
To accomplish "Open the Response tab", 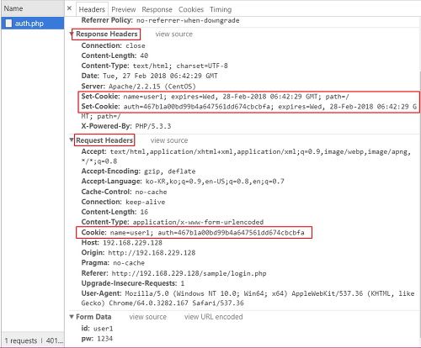I will point(157,9).
